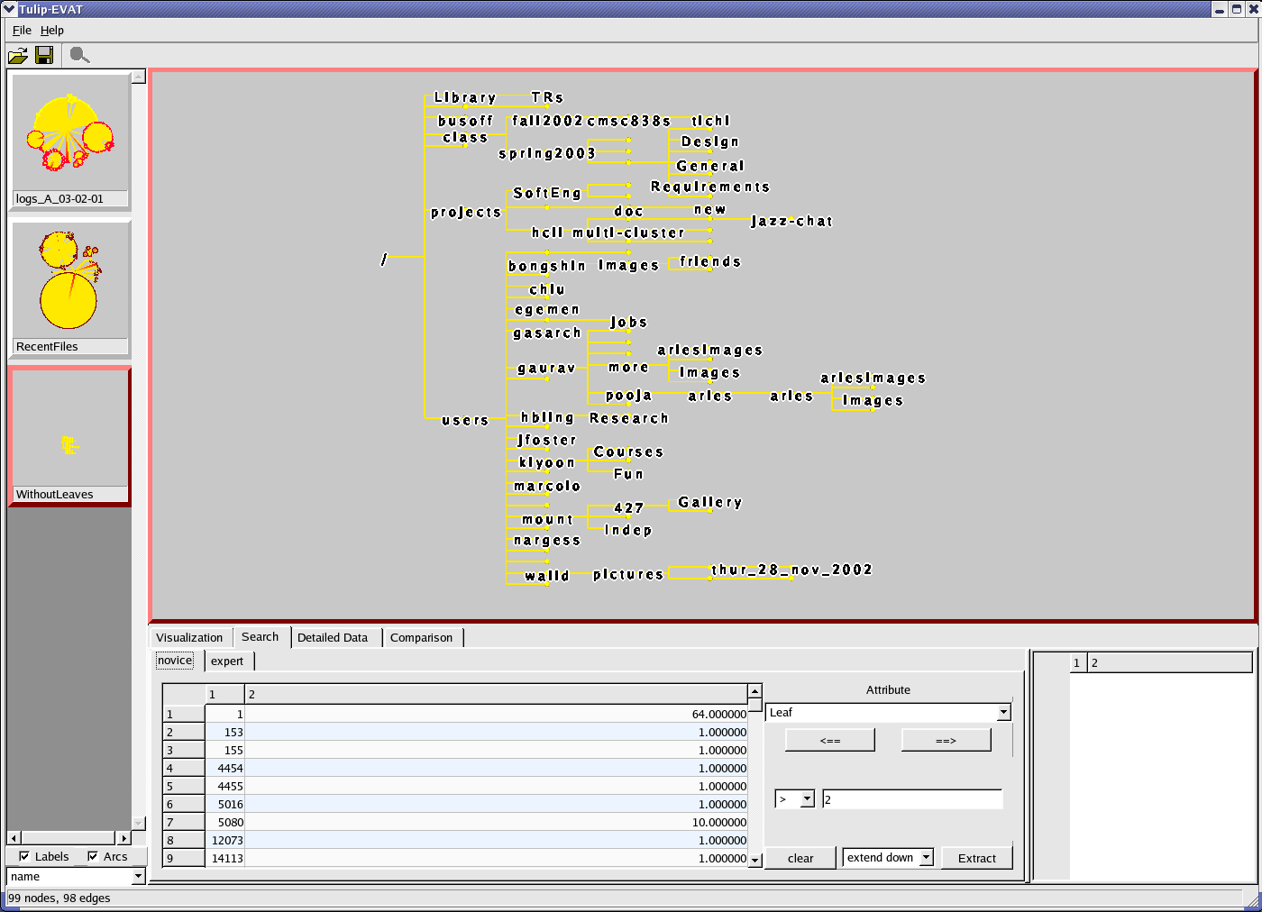Expand the extend down dropdown
Viewport: 1262px width, 912px height.
click(926, 858)
